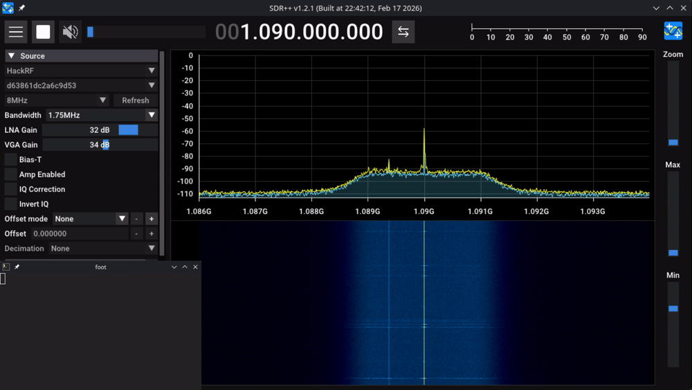Image resolution: width=692 pixels, height=390 pixels.
Task: Click the Refresh button
Action: point(136,100)
